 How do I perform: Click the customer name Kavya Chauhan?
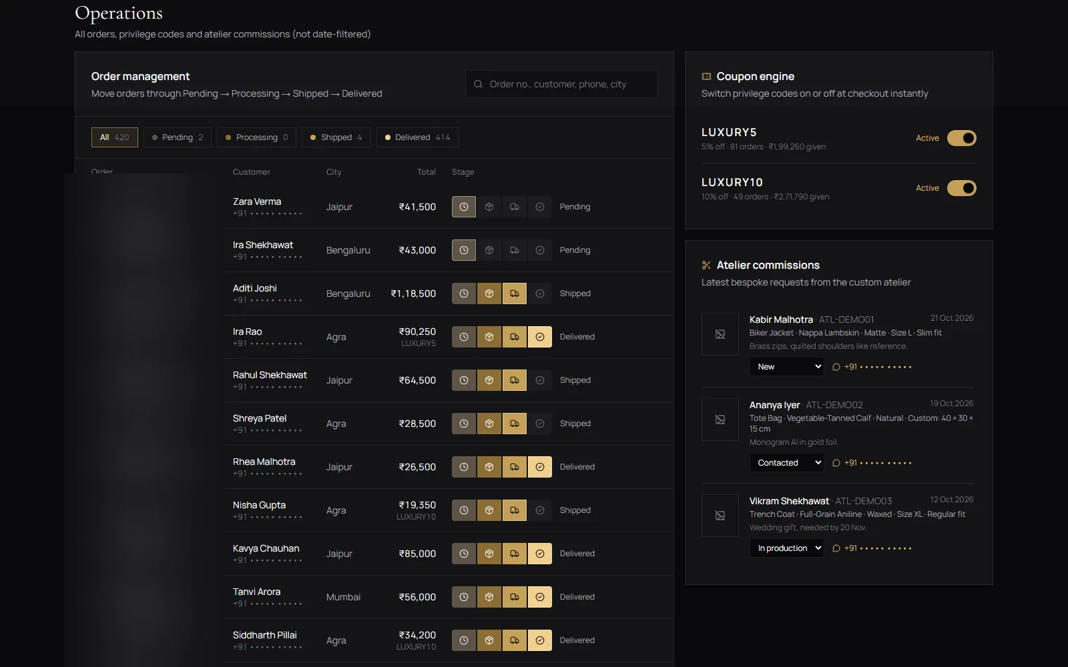(x=266, y=548)
